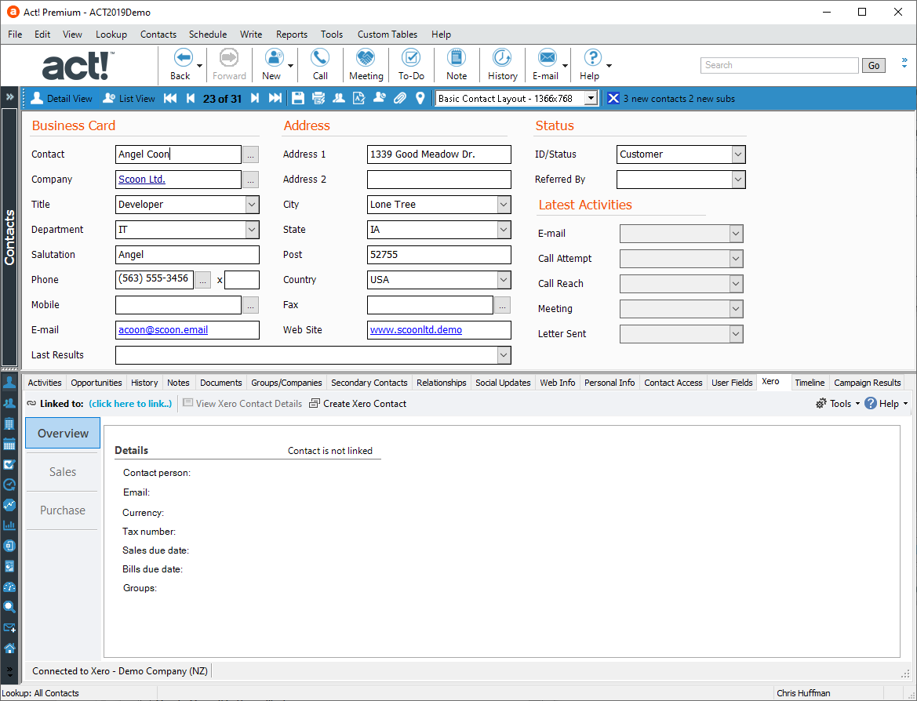Select the Purchase section in Xero panel
Screen dimensions: 917x701
pyautogui.click(x=63, y=510)
